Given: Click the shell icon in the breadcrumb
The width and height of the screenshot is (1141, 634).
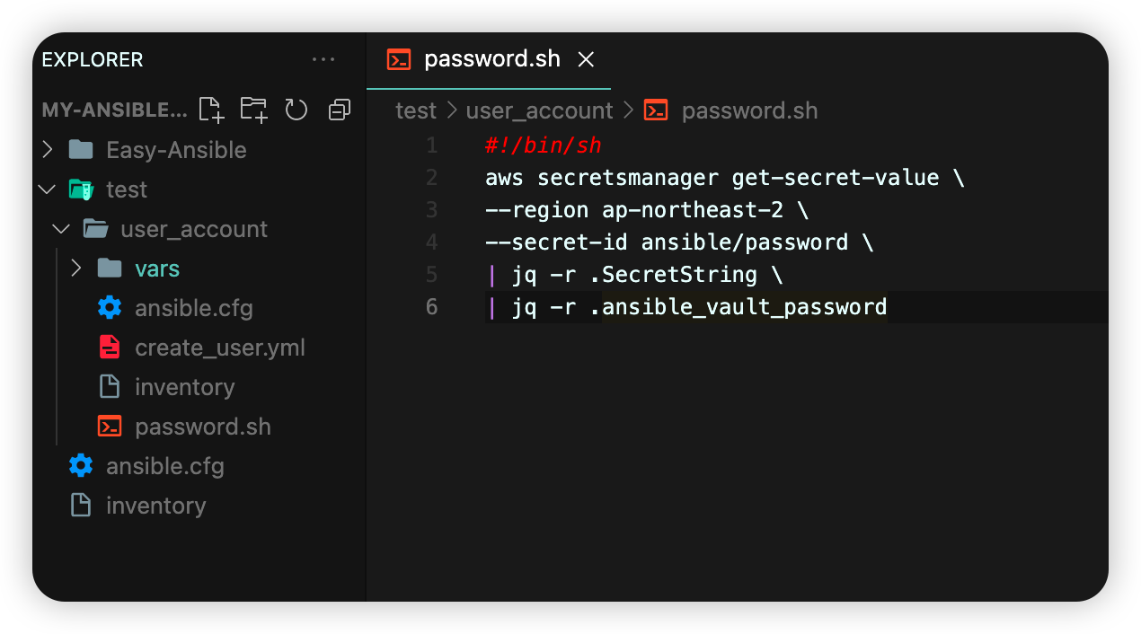Looking at the screenshot, I should tap(657, 110).
